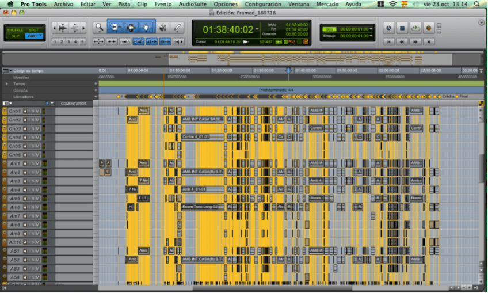The image size is (488, 293).
Task: Enable SHUFFLE edit mode
Action: 16,29
